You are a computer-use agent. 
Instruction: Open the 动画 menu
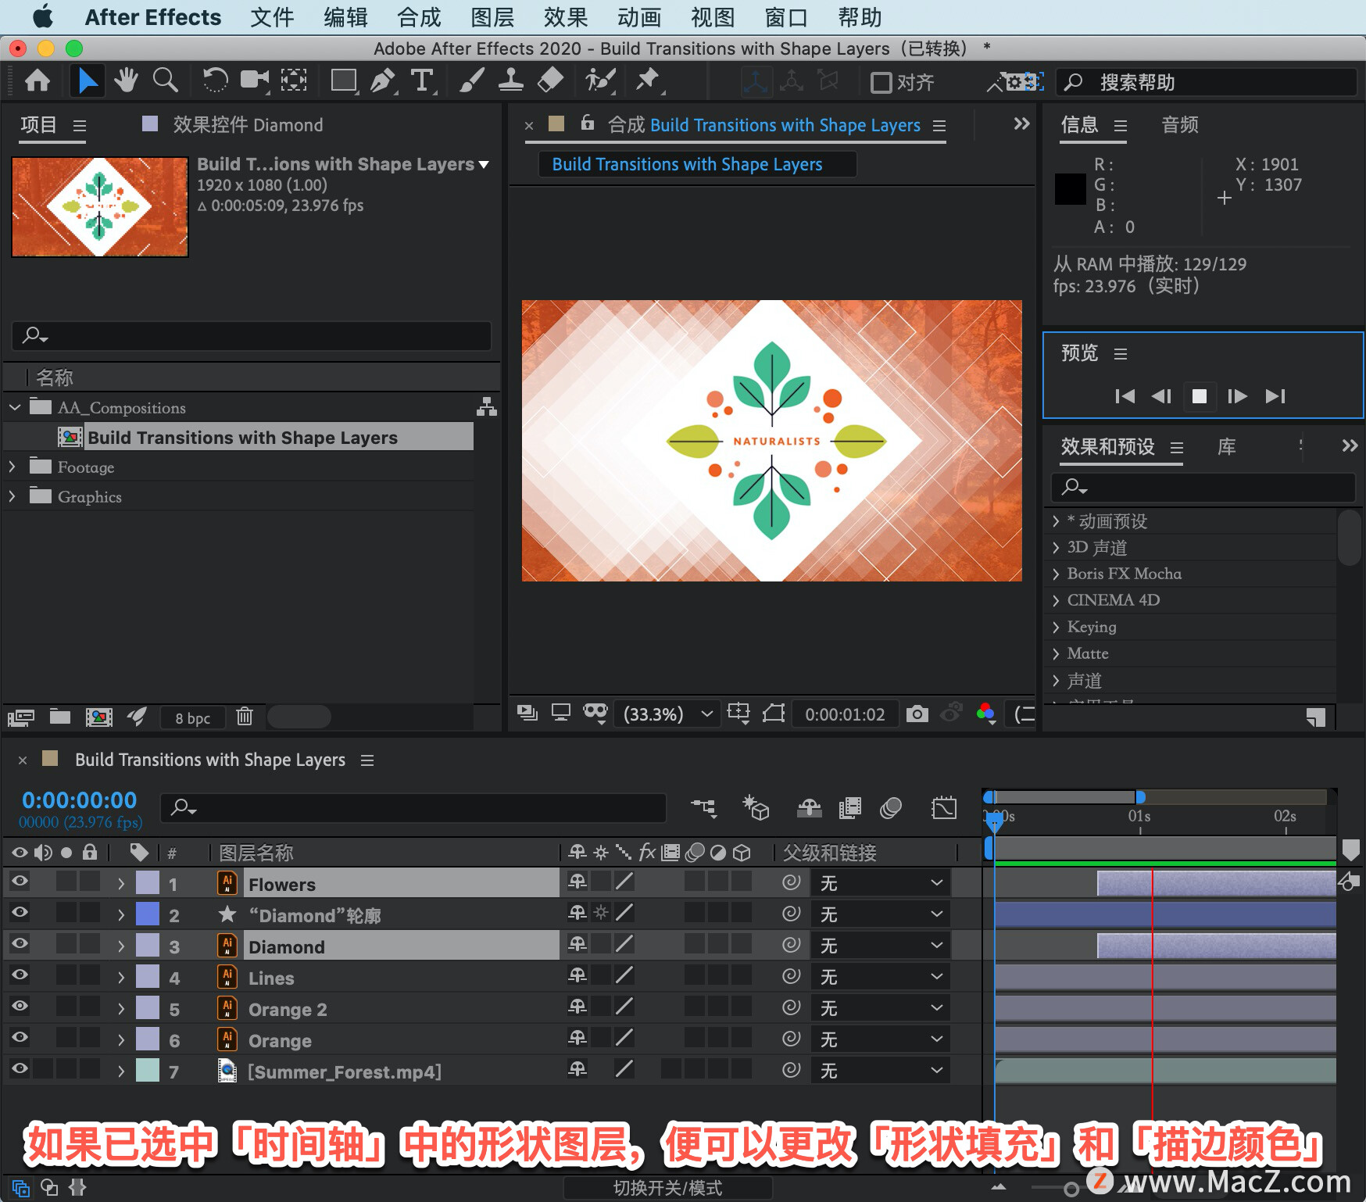(x=639, y=17)
